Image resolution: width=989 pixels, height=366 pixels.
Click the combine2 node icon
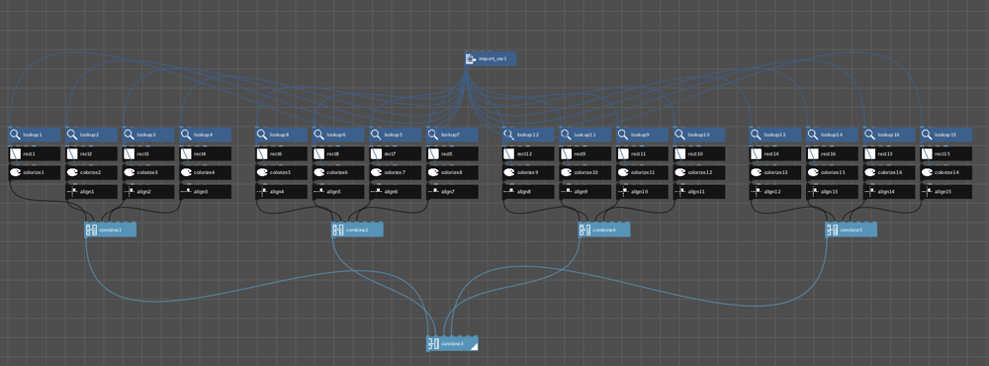338,230
